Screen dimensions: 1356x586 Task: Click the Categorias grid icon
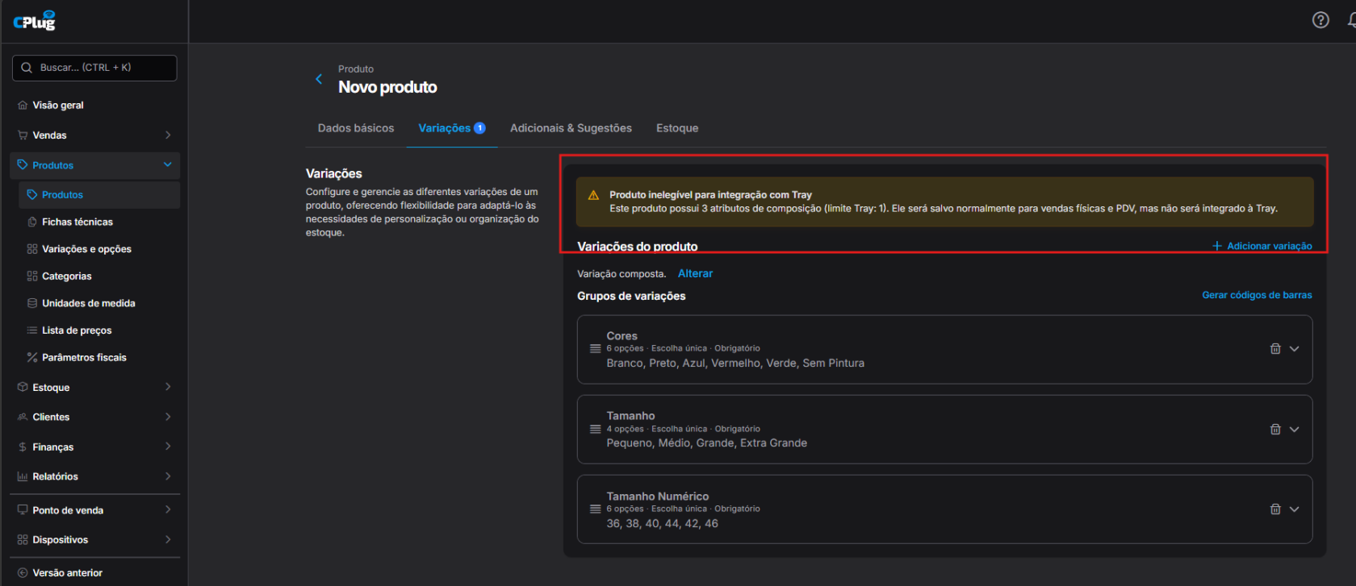pyautogui.click(x=32, y=276)
